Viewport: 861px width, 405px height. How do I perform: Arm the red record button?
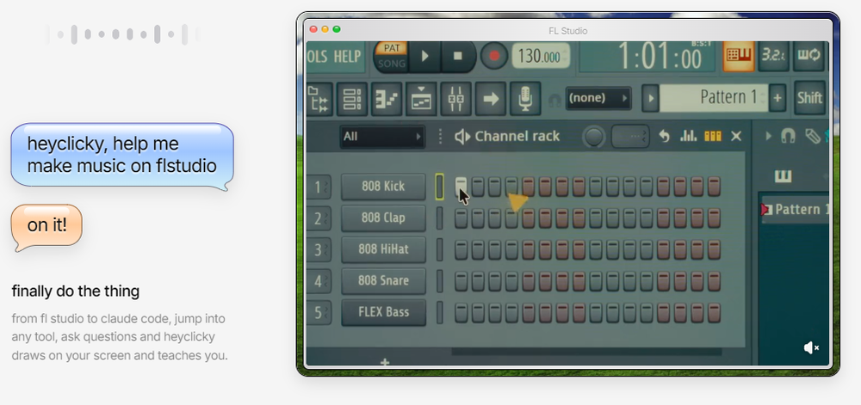coord(495,56)
